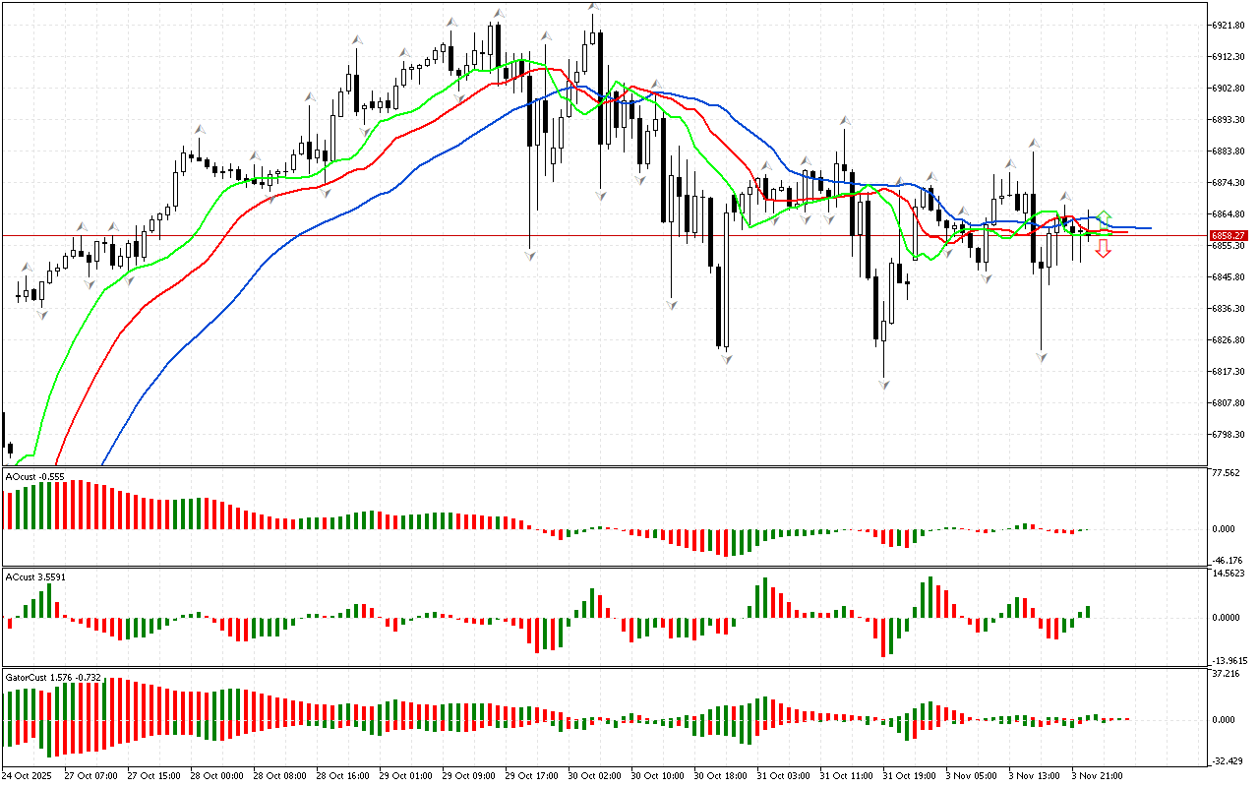Click the 31 Oct 19:00 time axis label
1259x787 pixels.
pos(910,775)
